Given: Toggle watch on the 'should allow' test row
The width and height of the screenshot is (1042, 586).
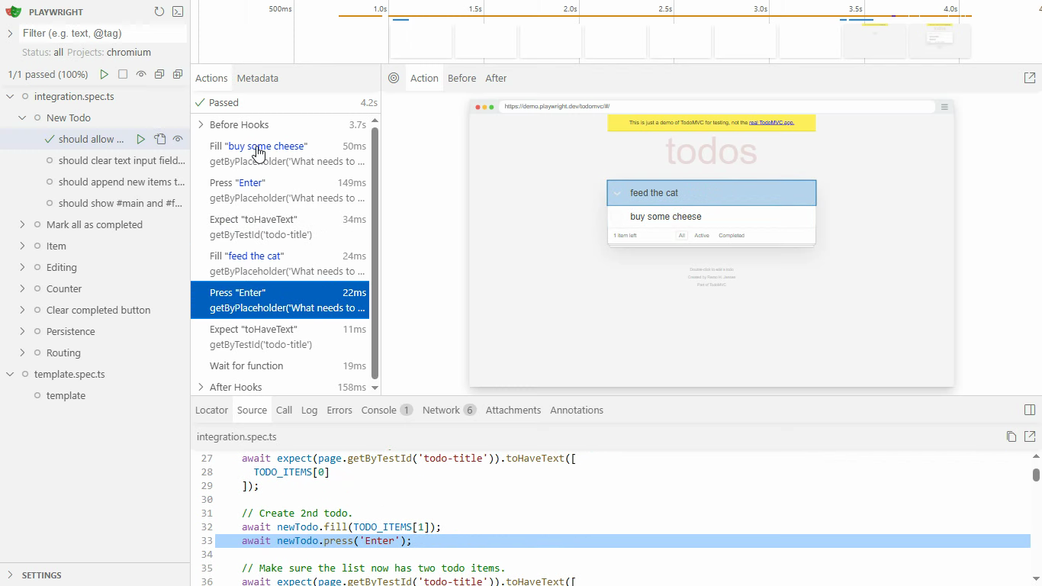Looking at the screenshot, I should (x=178, y=139).
